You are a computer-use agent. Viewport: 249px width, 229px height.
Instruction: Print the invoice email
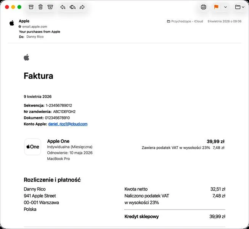coord(203,7)
